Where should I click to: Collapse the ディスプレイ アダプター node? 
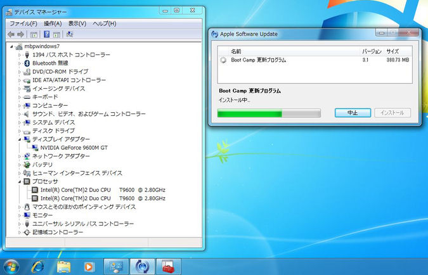(x=20, y=139)
